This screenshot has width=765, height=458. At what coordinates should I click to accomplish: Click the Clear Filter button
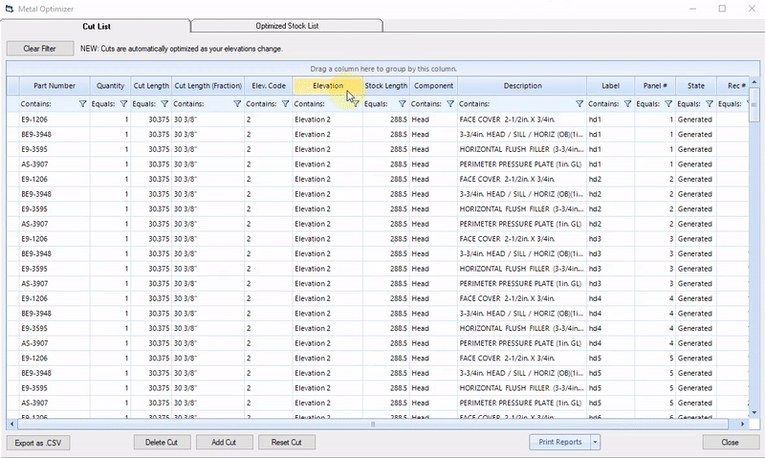(x=40, y=49)
